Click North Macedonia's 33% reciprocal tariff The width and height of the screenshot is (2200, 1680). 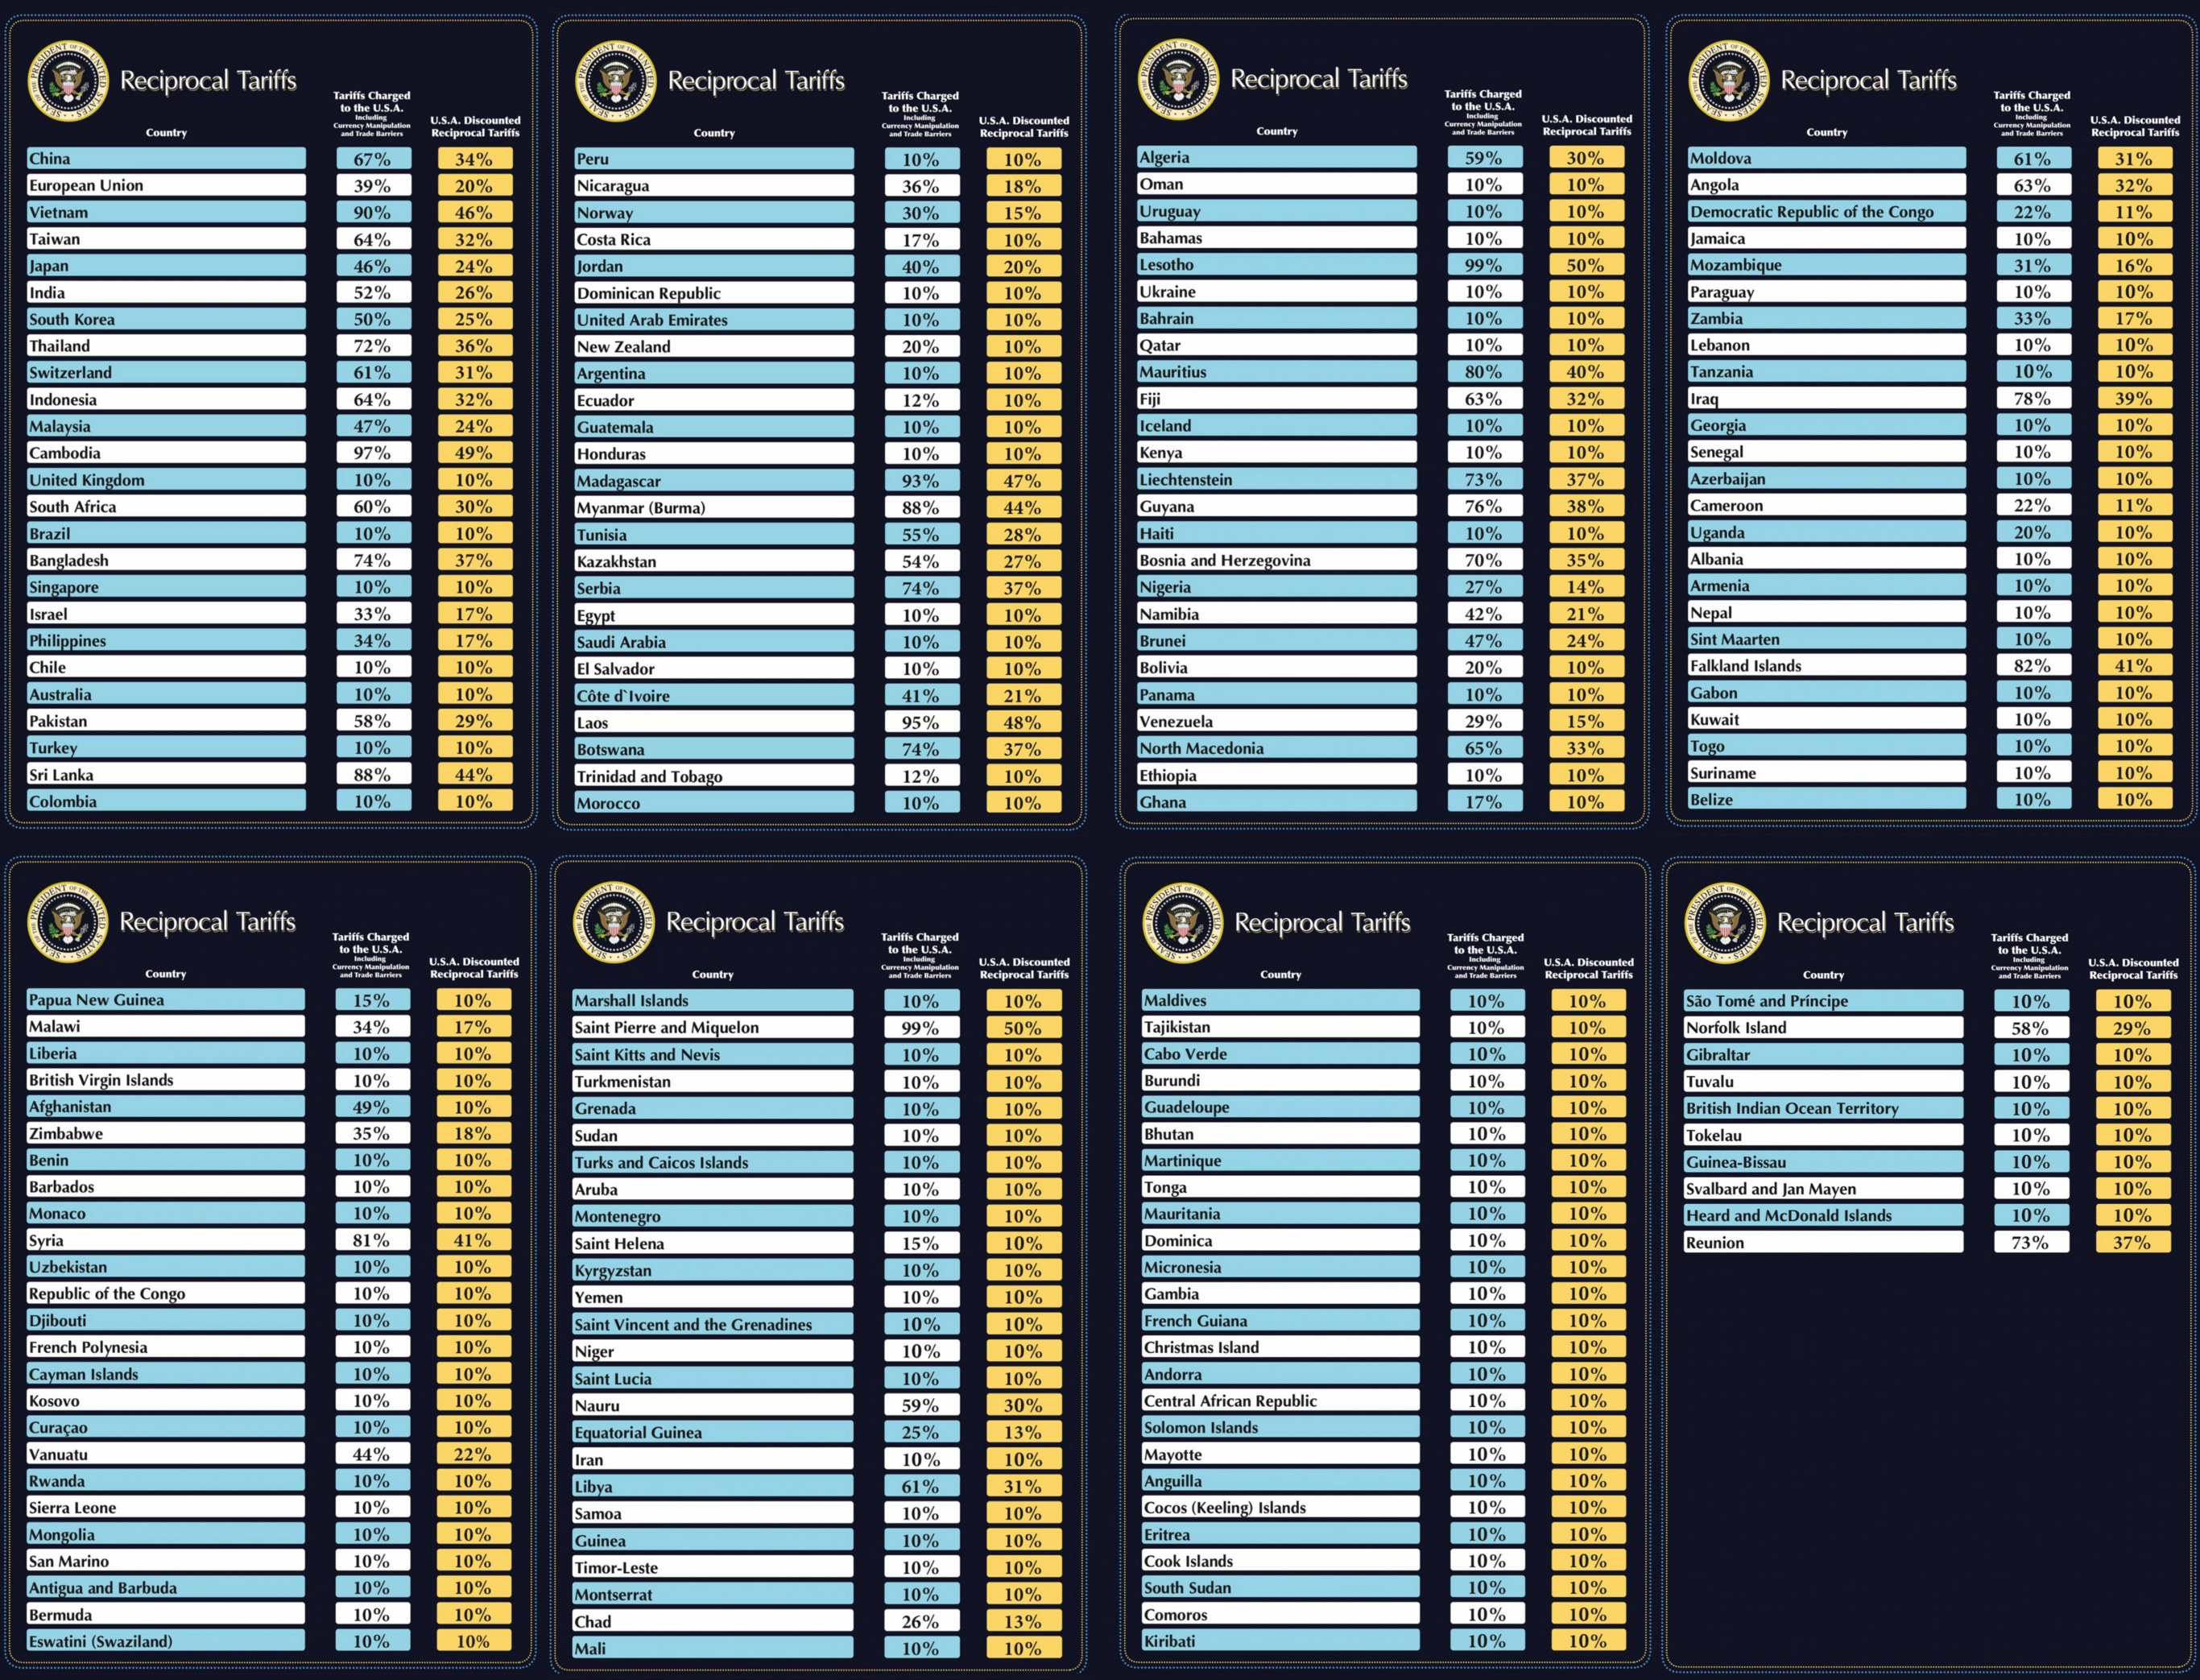click(1586, 748)
